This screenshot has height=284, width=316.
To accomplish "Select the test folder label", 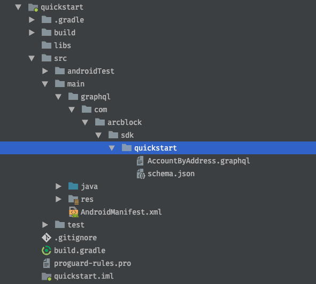I will [76, 225].
